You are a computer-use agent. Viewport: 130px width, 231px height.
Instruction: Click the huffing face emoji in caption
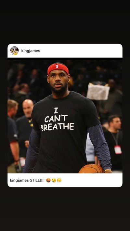(x=59, y=180)
